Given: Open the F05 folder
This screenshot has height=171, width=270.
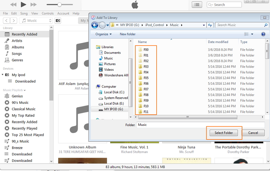Looking at the screenshot, I should click(146, 78).
